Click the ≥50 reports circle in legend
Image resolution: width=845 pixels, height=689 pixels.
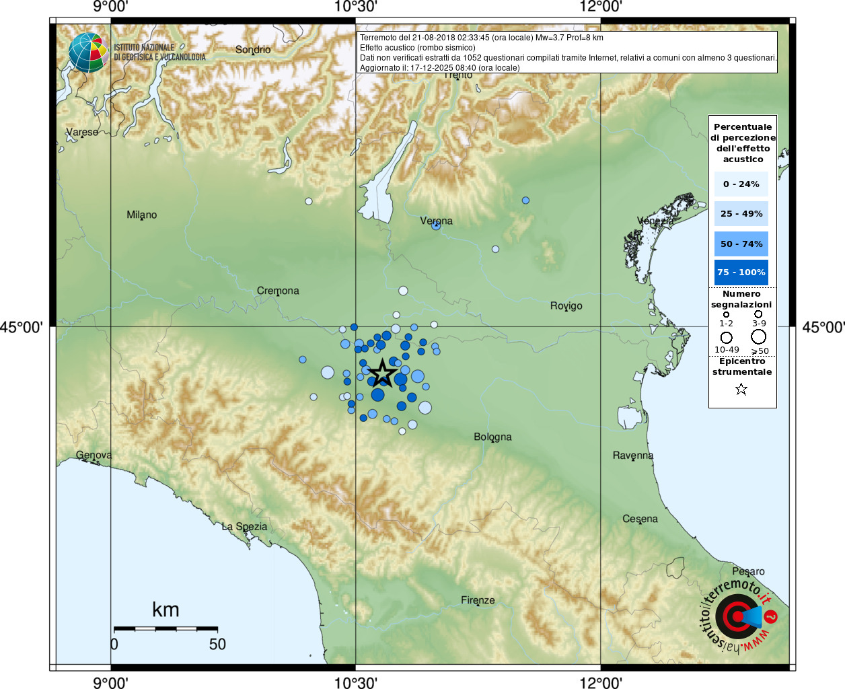(759, 336)
